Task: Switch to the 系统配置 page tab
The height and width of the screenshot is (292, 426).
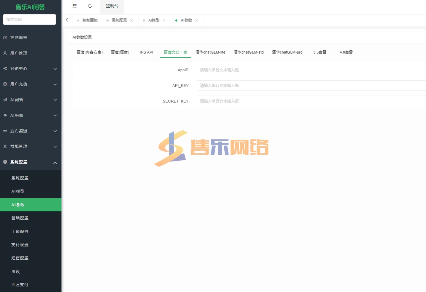Action: point(119,21)
